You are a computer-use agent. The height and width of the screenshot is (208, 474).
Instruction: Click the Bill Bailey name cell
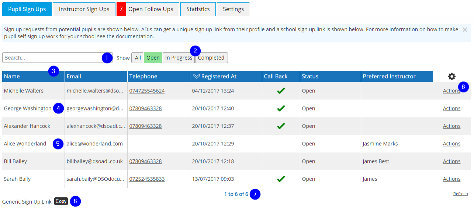coord(33,161)
